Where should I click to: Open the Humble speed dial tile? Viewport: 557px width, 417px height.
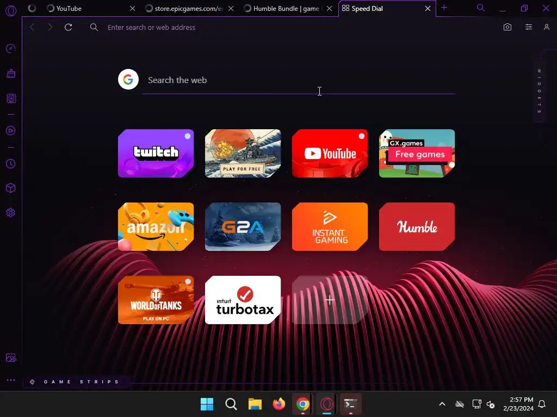pyautogui.click(x=417, y=226)
